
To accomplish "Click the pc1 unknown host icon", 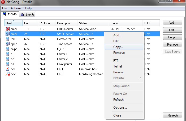I will pos(7,69).
